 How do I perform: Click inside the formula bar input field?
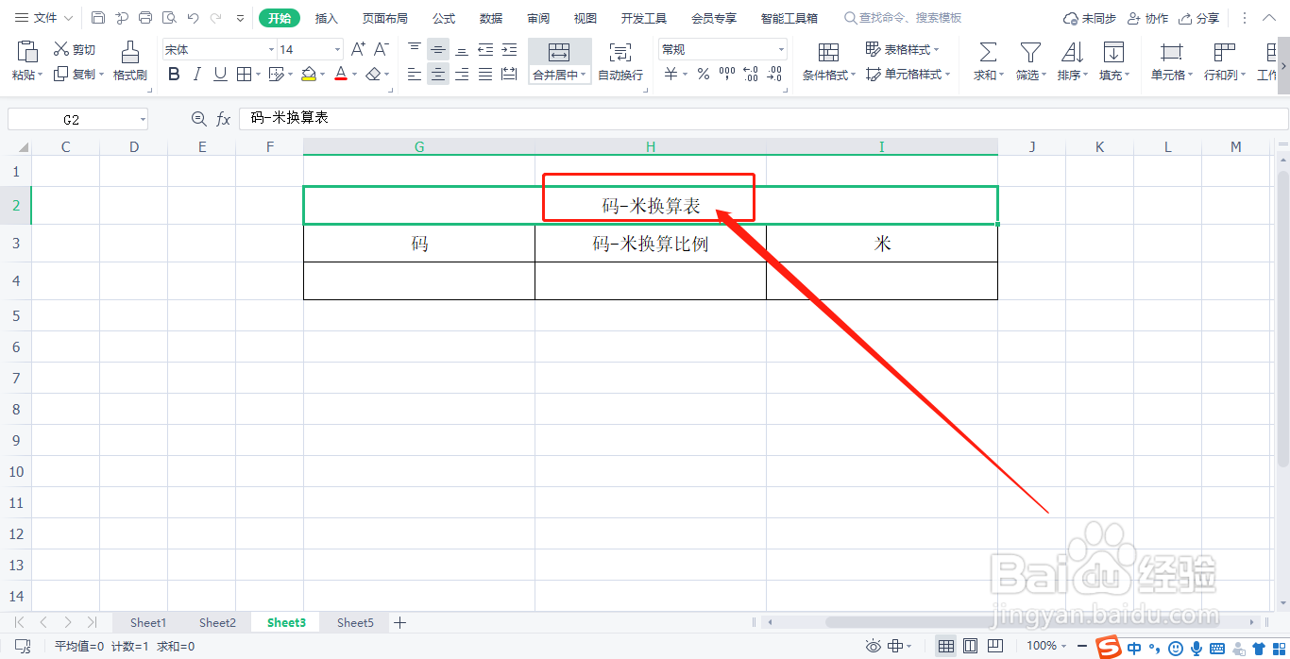472,118
